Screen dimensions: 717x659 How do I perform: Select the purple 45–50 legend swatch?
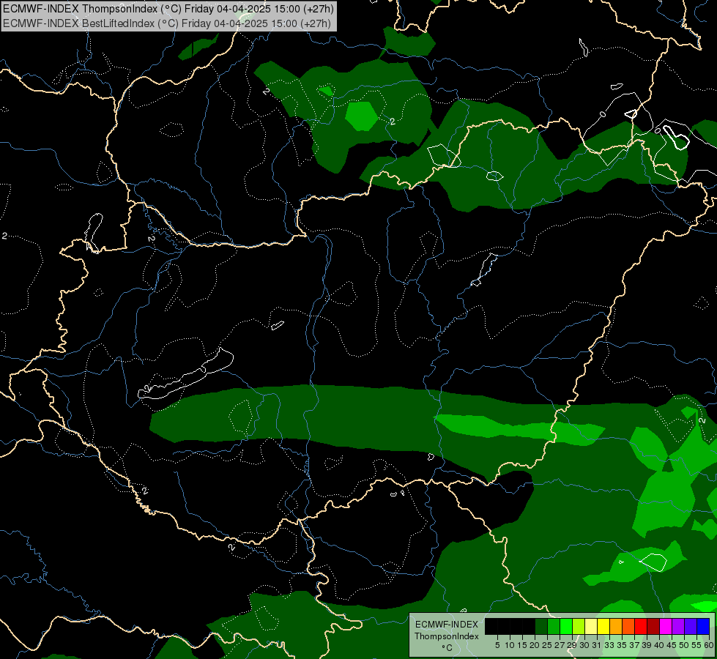(x=678, y=626)
